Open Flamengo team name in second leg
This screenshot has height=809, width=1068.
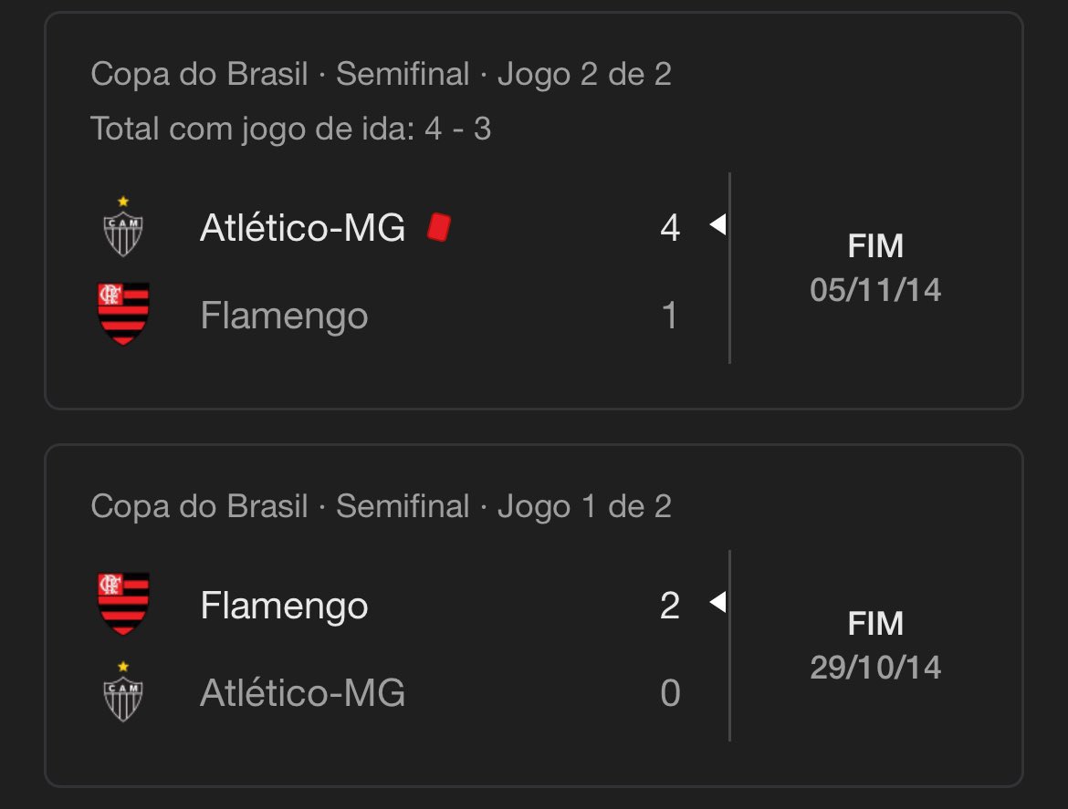coord(284,316)
